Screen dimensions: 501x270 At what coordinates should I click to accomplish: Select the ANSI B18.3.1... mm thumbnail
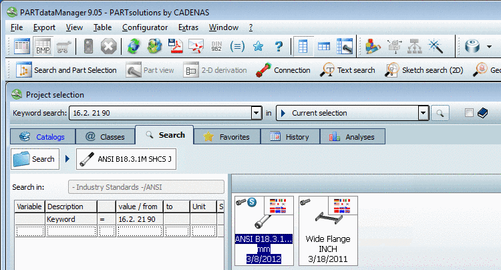coord(264,231)
